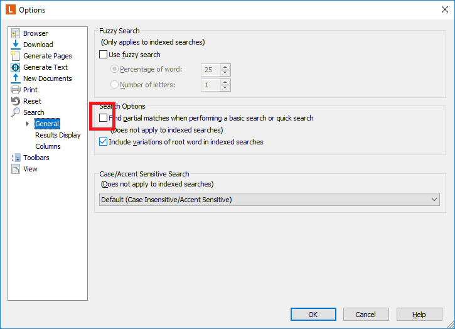Uncheck Include variations of root word
Image resolution: width=455 pixels, height=329 pixels.
point(104,142)
